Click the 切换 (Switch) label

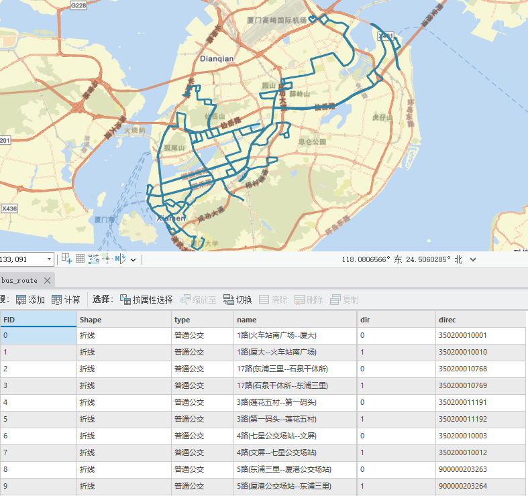[x=244, y=300]
